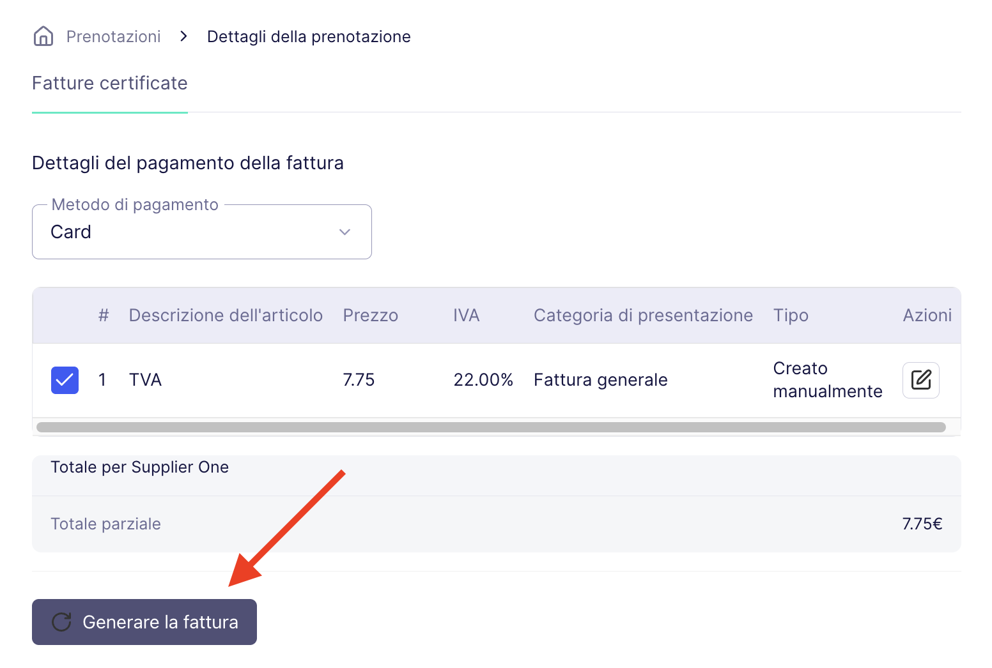Click the refresh icon on the generate invoice button

61,622
